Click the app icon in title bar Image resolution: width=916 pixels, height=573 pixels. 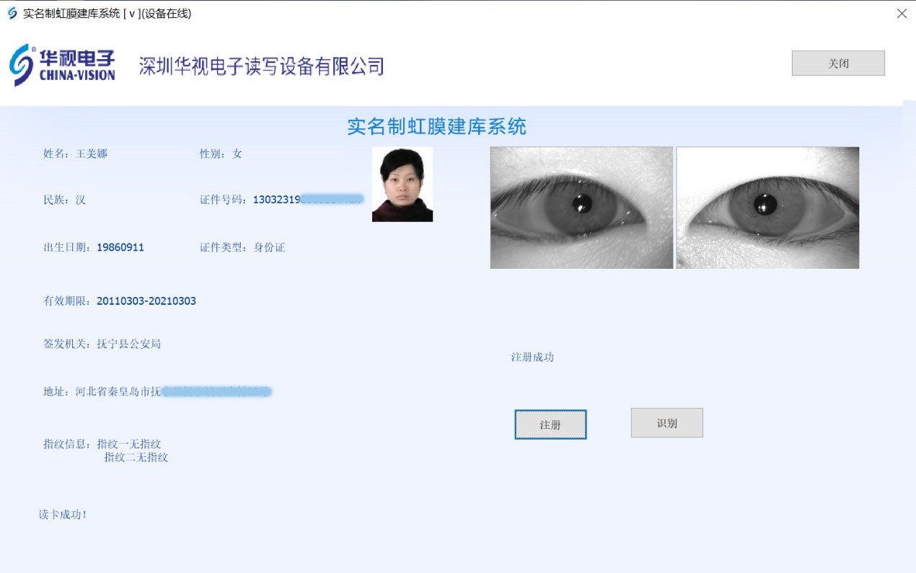pos(12,14)
